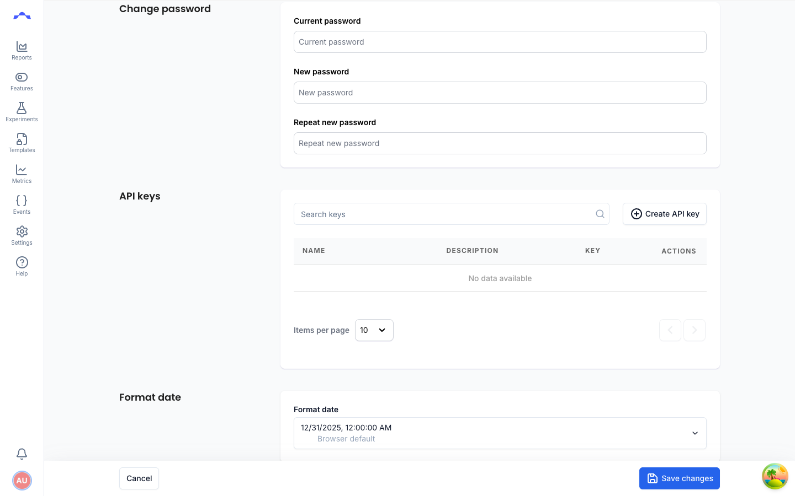
Task: Show notifications via the bell icon
Action: click(x=22, y=454)
